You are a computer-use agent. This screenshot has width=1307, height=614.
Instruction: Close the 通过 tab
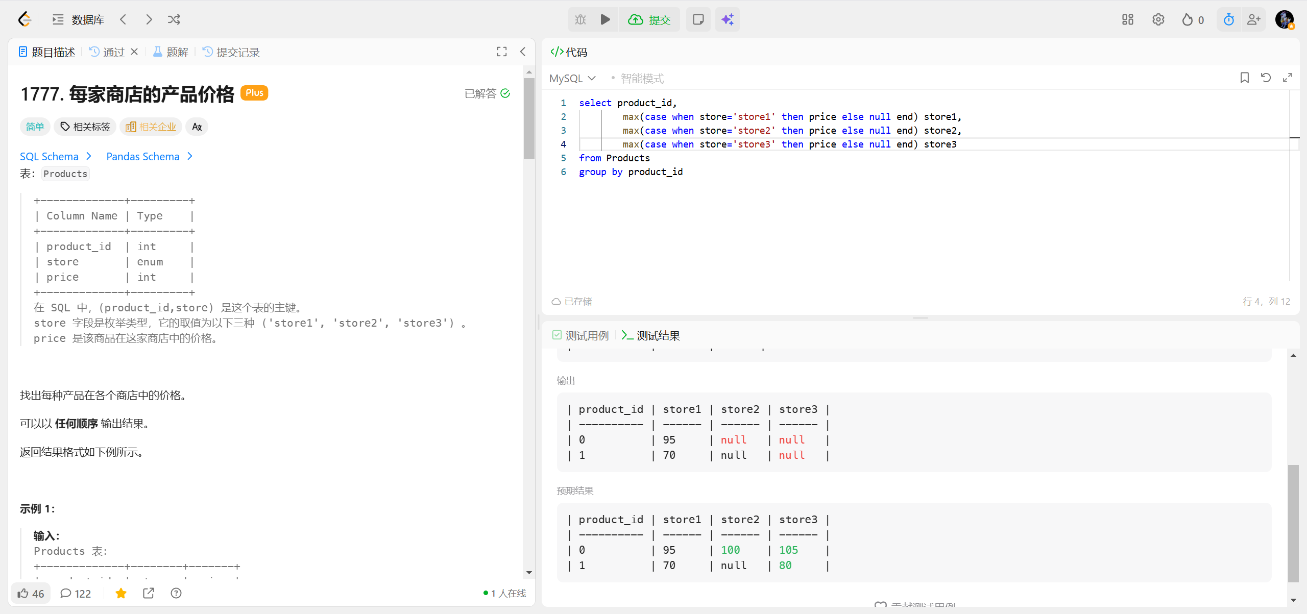click(x=134, y=52)
